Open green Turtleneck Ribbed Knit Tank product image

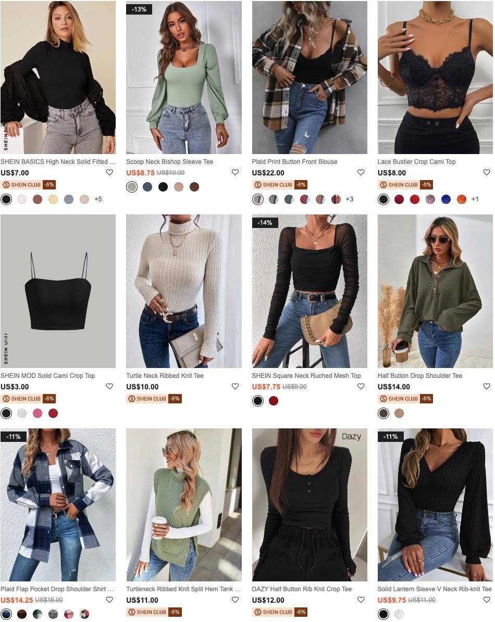pyautogui.click(x=184, y=504)
